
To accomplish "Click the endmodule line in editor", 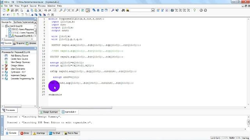I will click(55, 95).
